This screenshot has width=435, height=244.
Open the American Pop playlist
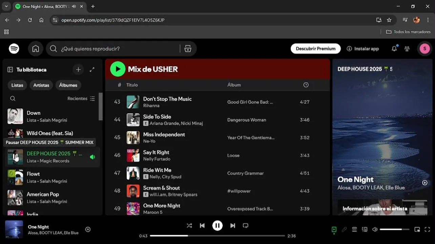click(x=53, y=198)
